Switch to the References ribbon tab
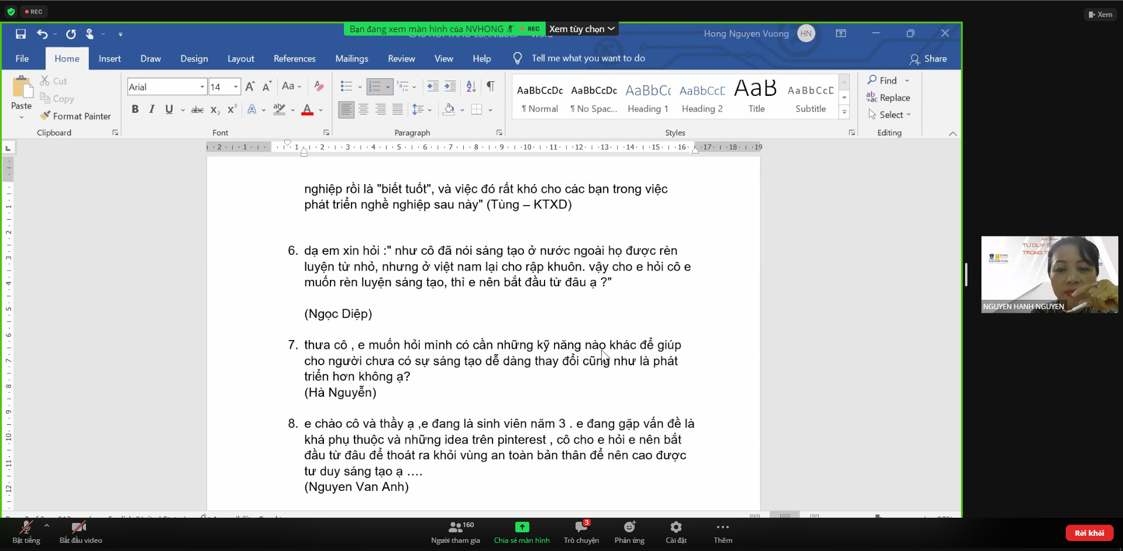1123x551 pixels. point(294,58)
